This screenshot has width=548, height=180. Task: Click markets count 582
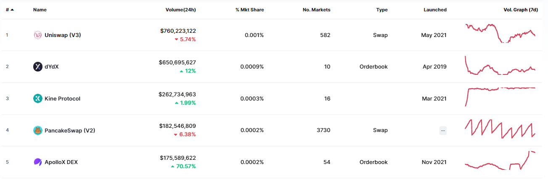pyautogui.click(x=326, y=35)
